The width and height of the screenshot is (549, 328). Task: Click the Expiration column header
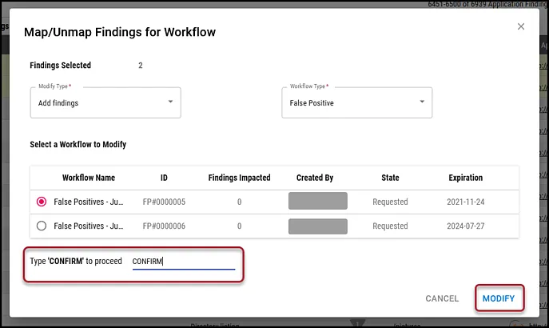click(465, 178)
